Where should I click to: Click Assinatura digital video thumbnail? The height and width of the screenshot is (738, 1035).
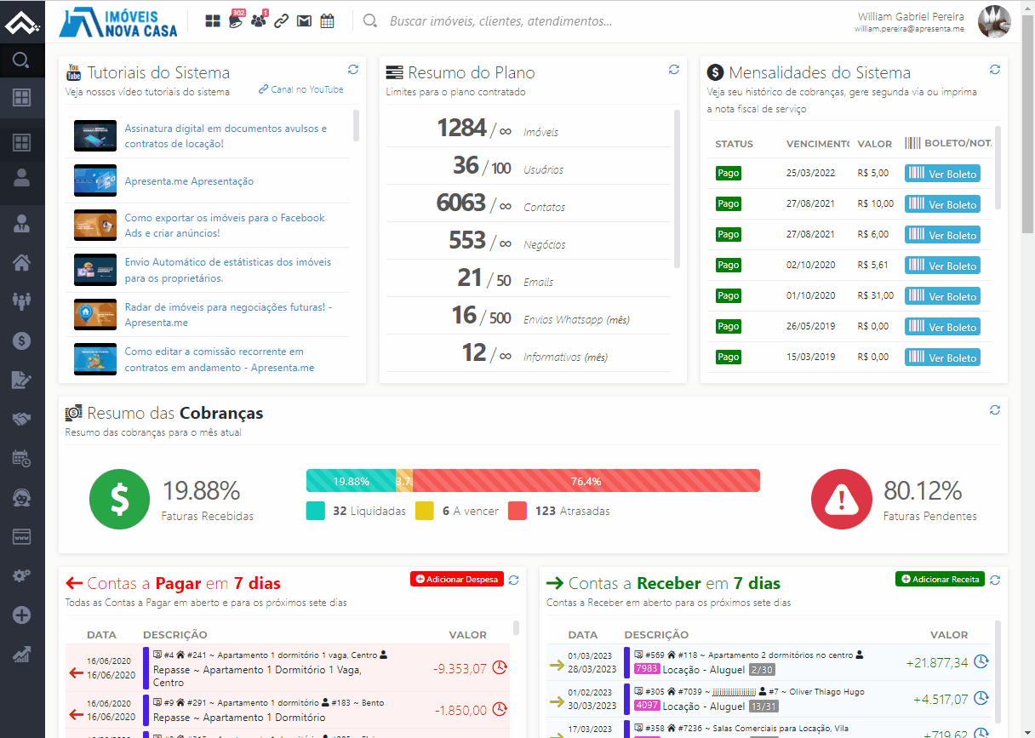[95, 136]
